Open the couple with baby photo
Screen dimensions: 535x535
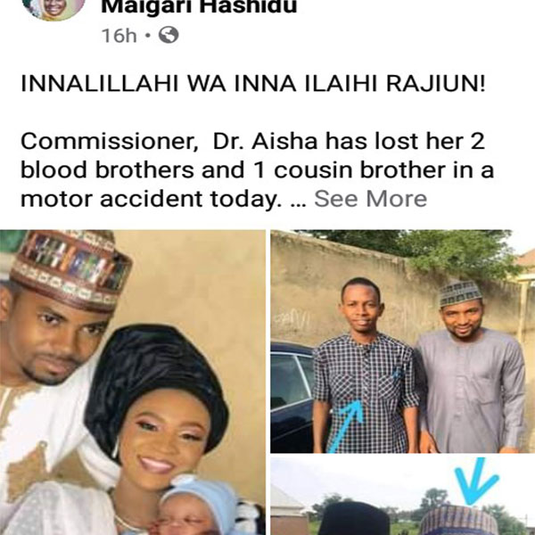(133, 383)
